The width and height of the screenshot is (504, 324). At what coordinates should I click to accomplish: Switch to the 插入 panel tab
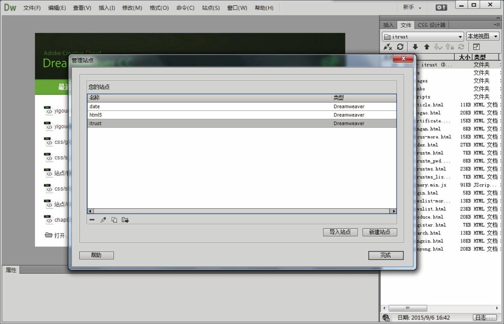tap(388, 25)
